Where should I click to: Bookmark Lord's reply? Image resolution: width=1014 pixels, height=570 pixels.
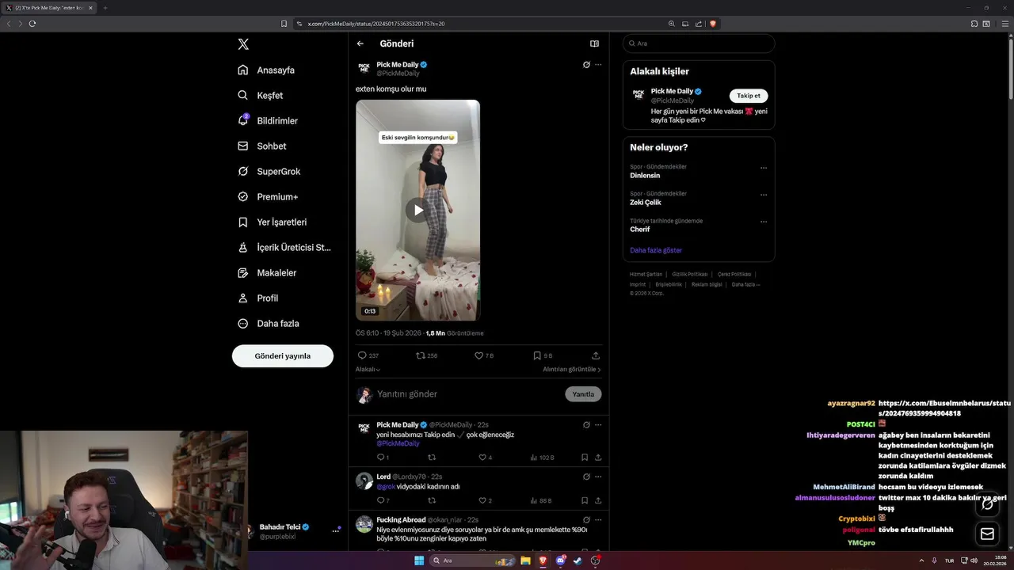585,500
